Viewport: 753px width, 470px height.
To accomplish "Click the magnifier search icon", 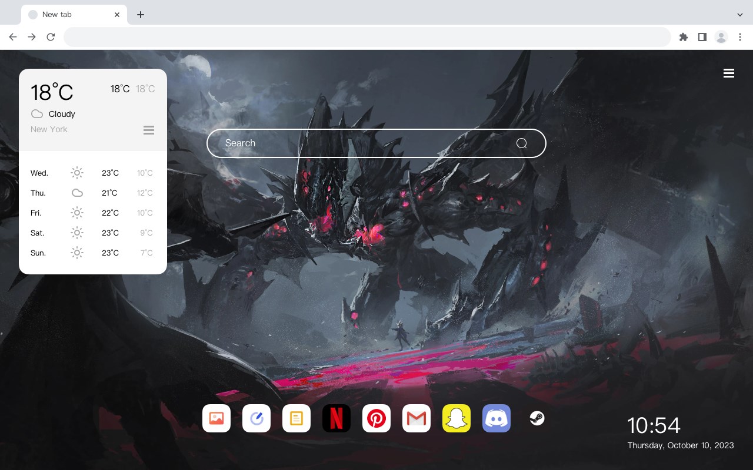I will (x=522, y=143).
